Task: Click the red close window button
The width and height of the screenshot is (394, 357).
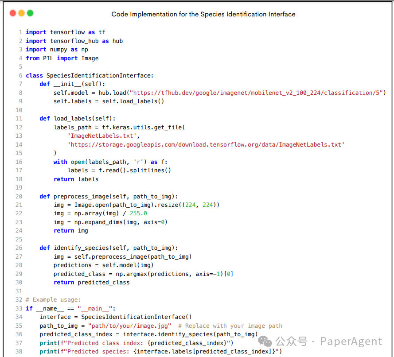Action: coord(12,13)
